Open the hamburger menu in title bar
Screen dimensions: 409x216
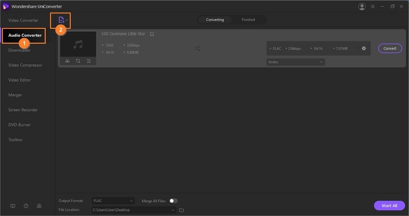tap(373, 7)
